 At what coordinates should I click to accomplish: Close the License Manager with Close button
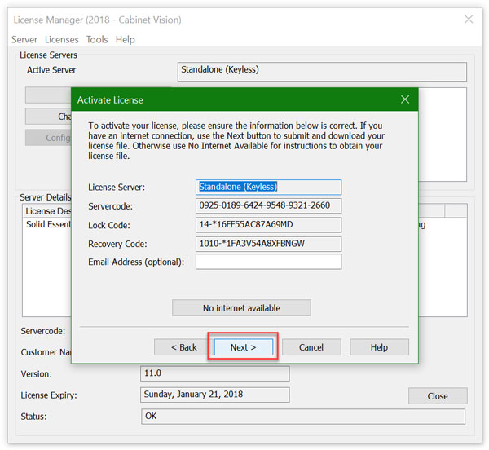(438, 396)
